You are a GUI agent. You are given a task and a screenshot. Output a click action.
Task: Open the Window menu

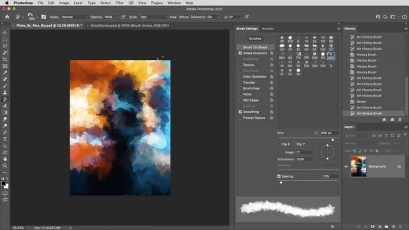pyautogui.click(x=174, y=3)
